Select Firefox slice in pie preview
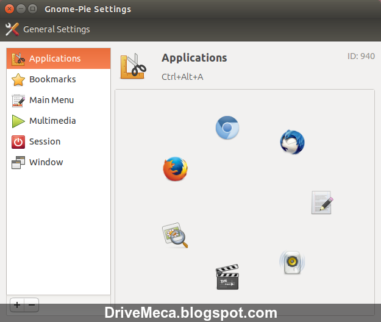The width and height of the screenshot is (381, 322). pyautogui.click(x=175, y=169)
